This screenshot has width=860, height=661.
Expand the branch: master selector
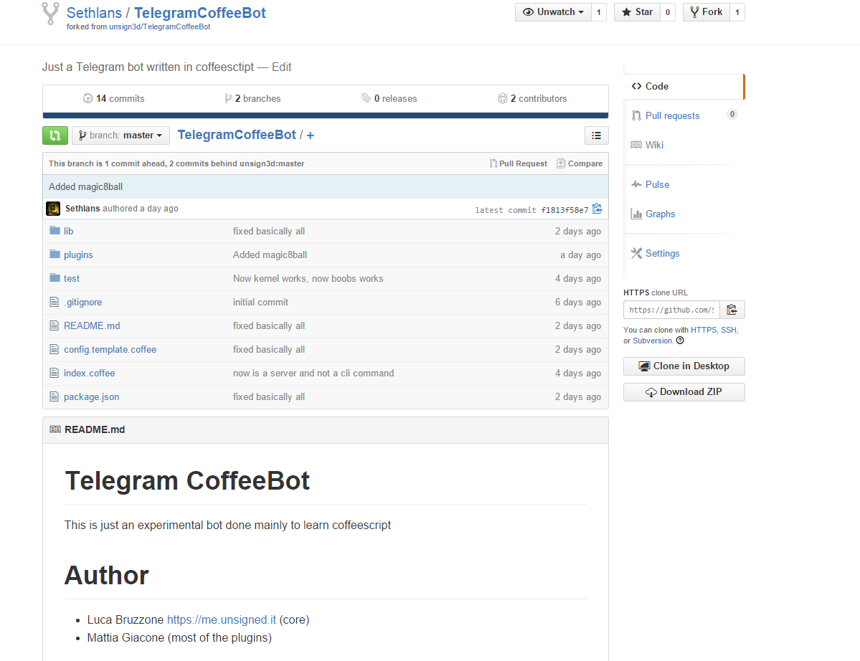[121, 135]
